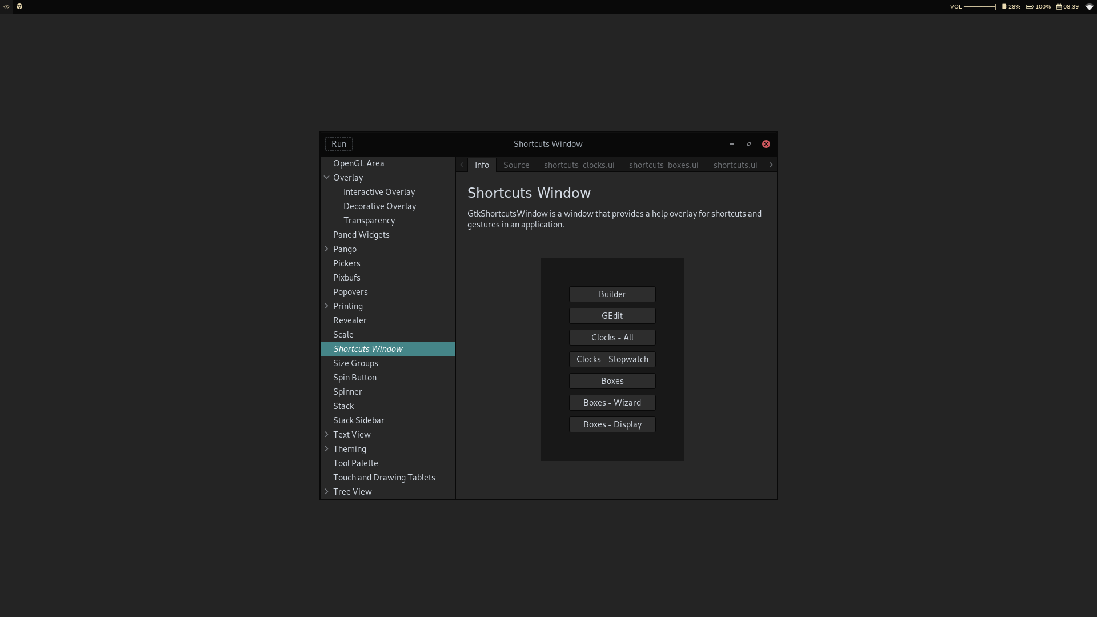This screenshot has height=617, width=1097.
Task: Expand the Text View tree node
Action: point(327,435)
